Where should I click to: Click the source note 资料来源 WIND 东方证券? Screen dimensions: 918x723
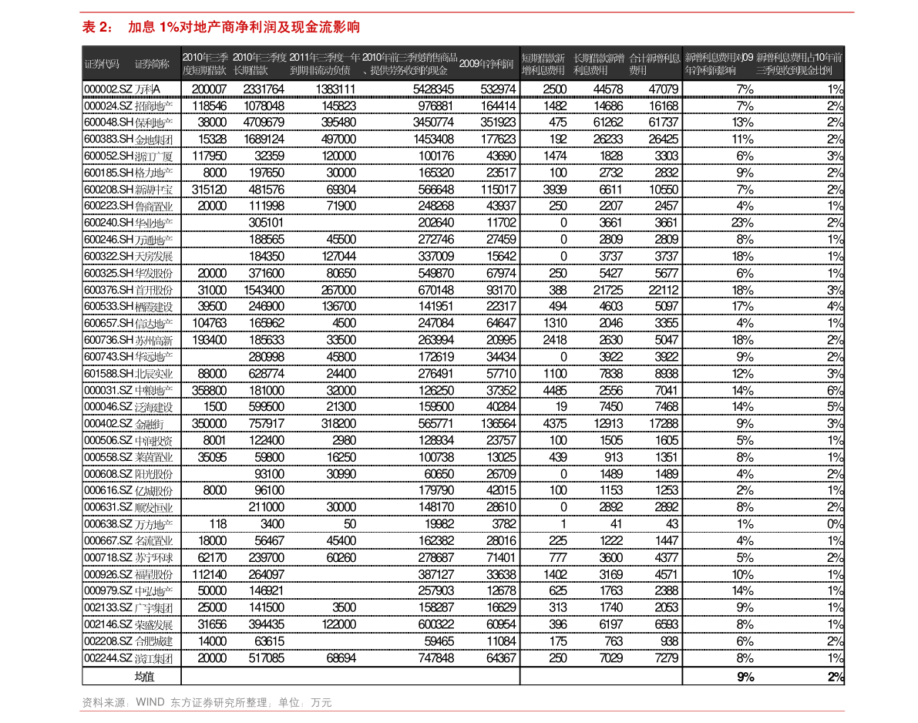(207, 702)
